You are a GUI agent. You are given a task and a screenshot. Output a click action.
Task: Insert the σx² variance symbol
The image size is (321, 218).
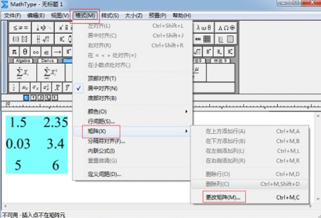click(x=46, y=88)
